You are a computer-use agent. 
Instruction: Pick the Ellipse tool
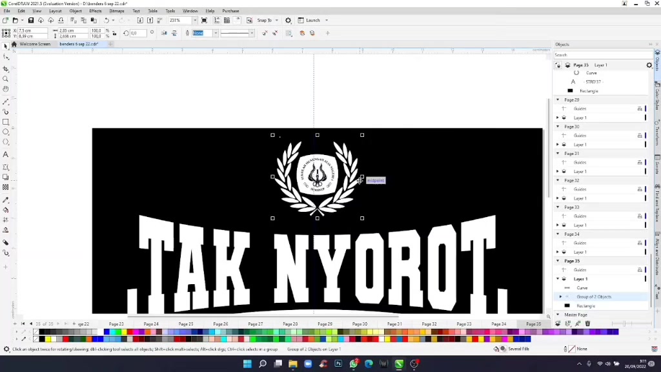(x=5, y=132)
